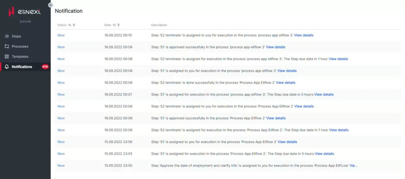Open truncated View link on 23:50 notification
Viewport: 405px width, 179px height.
(353, 166)
